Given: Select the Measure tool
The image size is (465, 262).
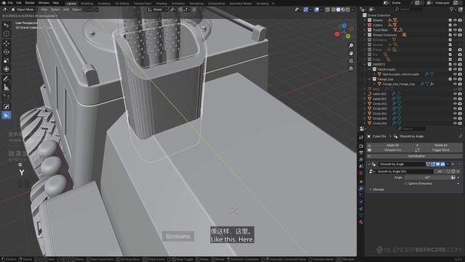Looking at the screenshot, I should coord(7,87).
